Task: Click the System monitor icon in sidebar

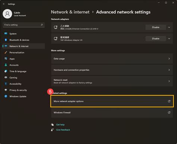Action: click(x=6, y=34)
